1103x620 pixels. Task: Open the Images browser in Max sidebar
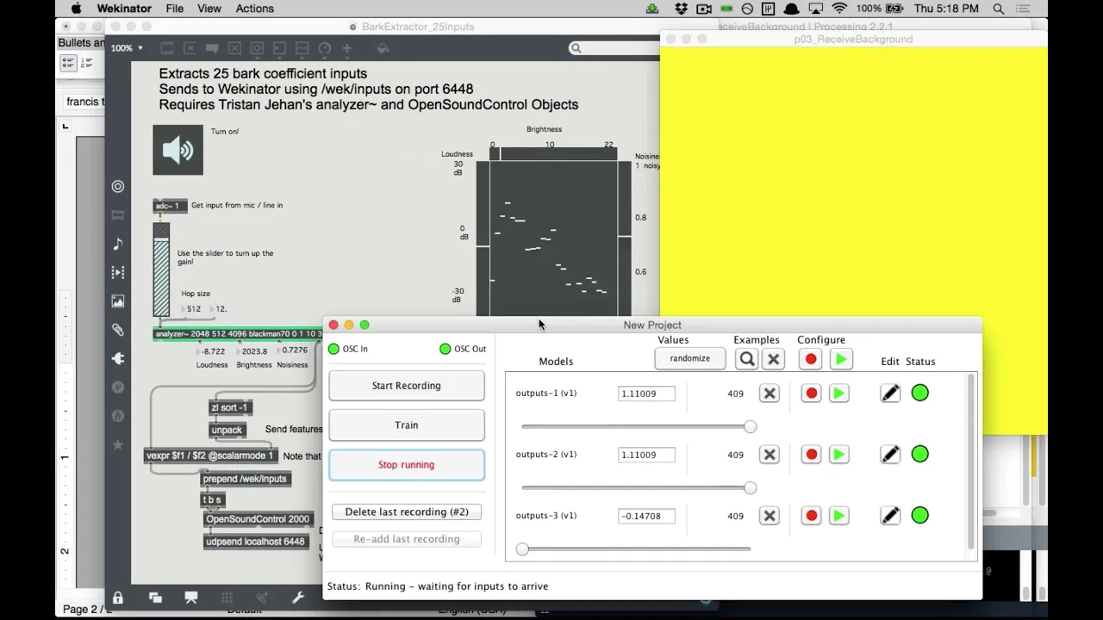click(118, 301)
